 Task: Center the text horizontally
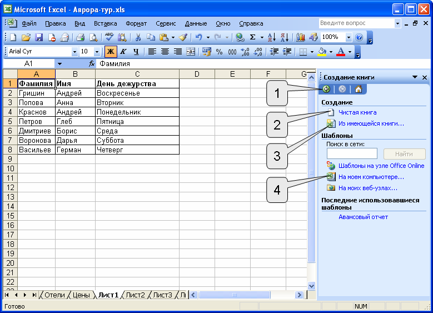(165, 51)
